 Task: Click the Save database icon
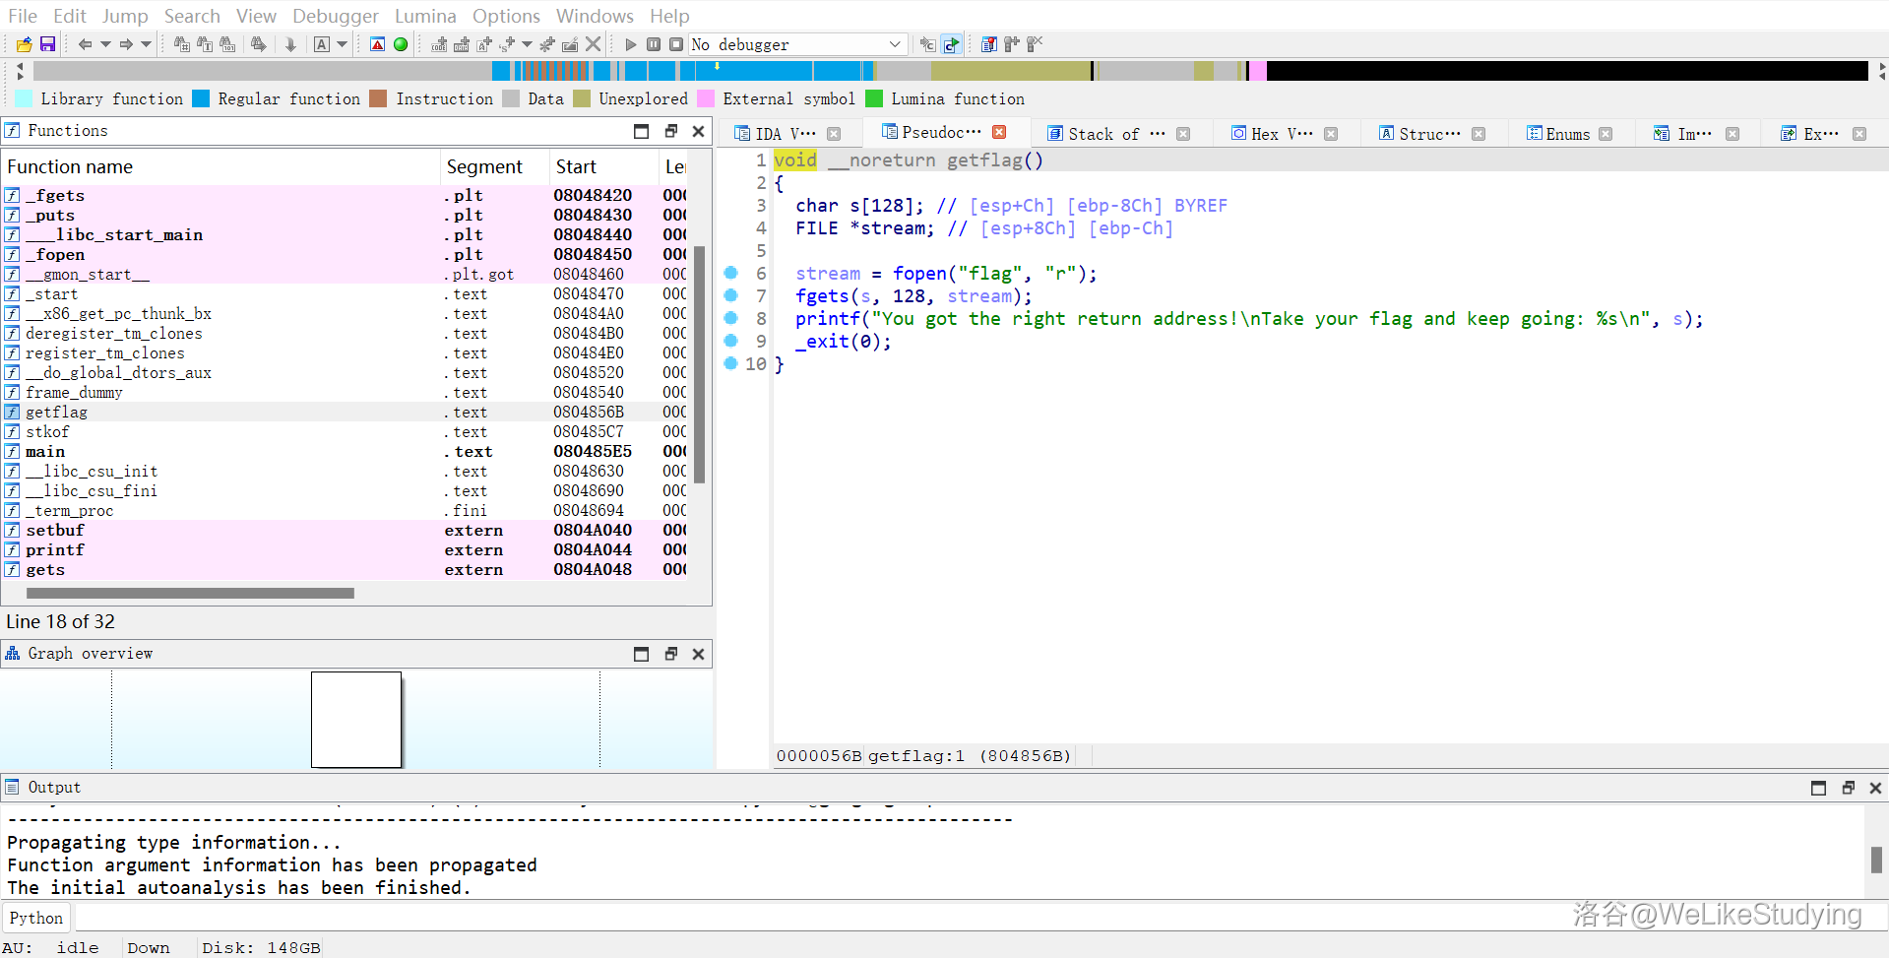[x=47, y=44]
